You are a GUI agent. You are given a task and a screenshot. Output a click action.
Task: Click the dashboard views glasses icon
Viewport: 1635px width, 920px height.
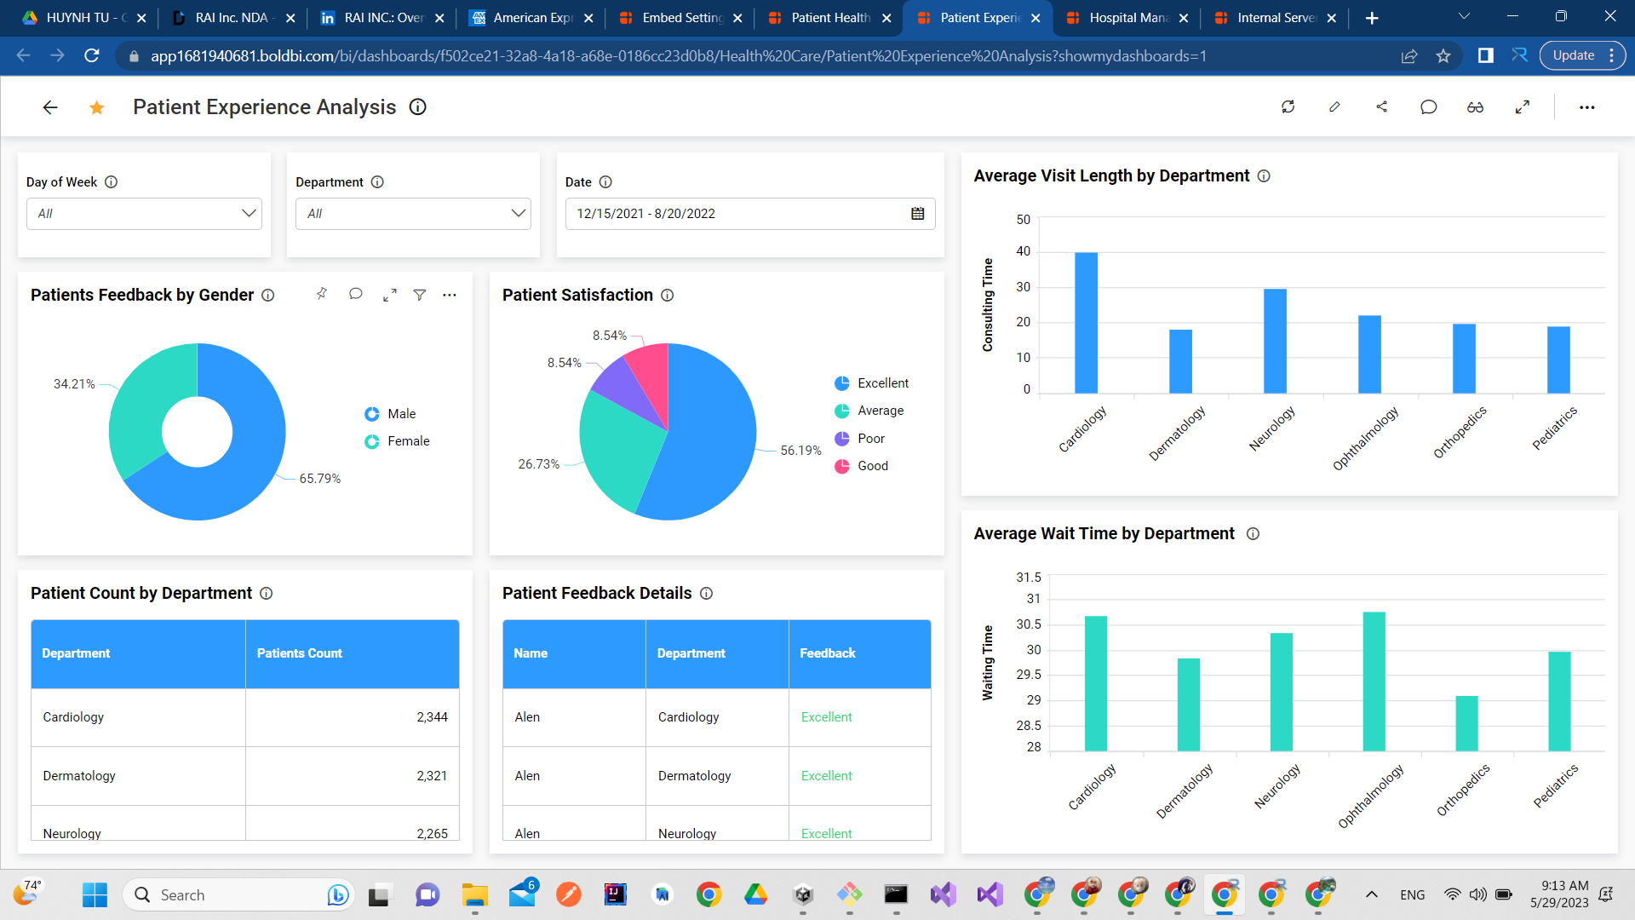pyautogui.click(x=1475, y=106)
